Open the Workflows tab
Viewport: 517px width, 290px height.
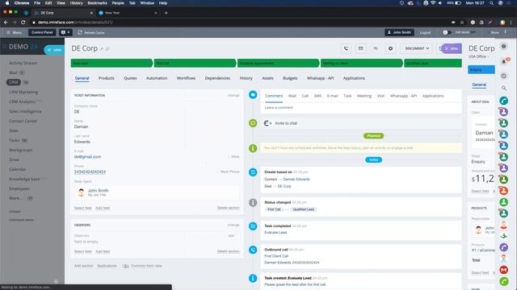(x=186, y=78)
